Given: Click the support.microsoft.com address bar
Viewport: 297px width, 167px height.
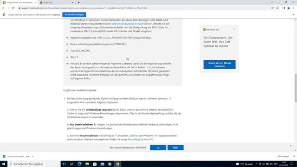Looking at the screenshot, I should coord(84,8).
